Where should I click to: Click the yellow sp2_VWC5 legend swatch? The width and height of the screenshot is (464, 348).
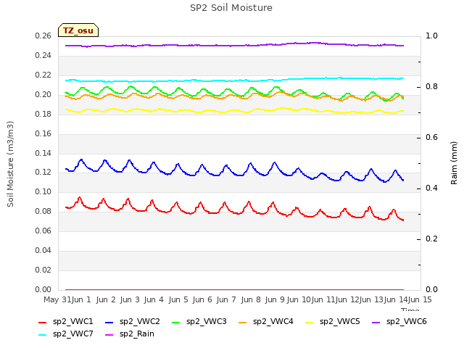[310, 322]
